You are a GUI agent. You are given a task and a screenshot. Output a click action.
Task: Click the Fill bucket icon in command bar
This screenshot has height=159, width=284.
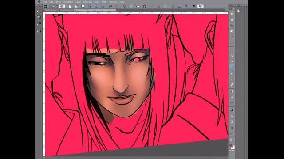coord(138,6)
